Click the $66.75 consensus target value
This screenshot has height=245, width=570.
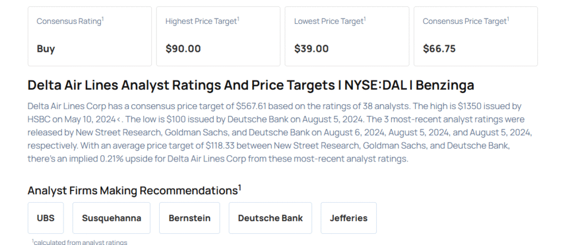[x=439, y=48]
